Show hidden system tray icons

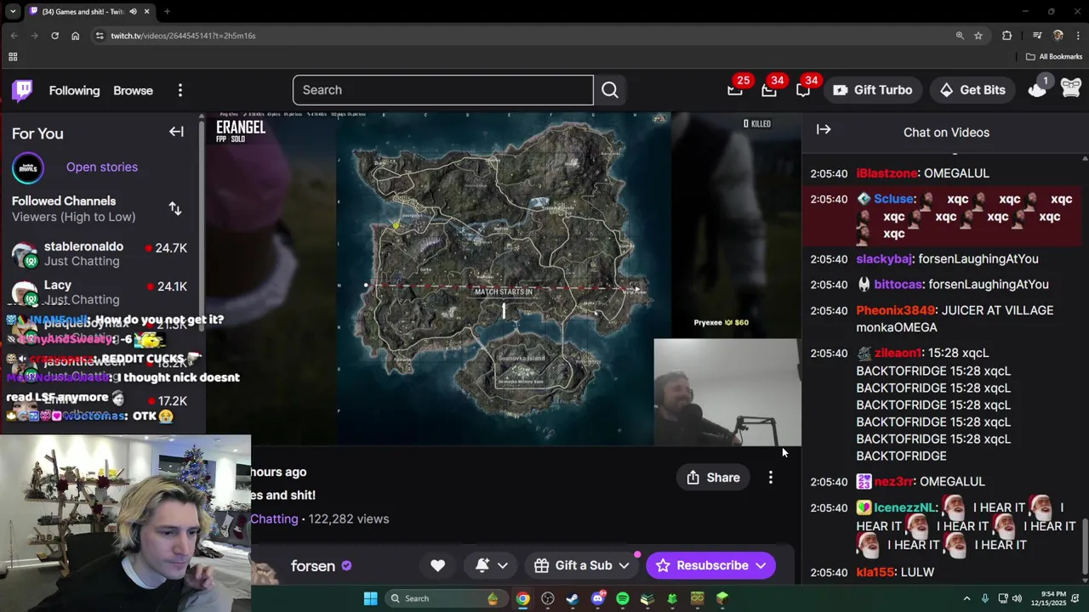pos(966,598)
